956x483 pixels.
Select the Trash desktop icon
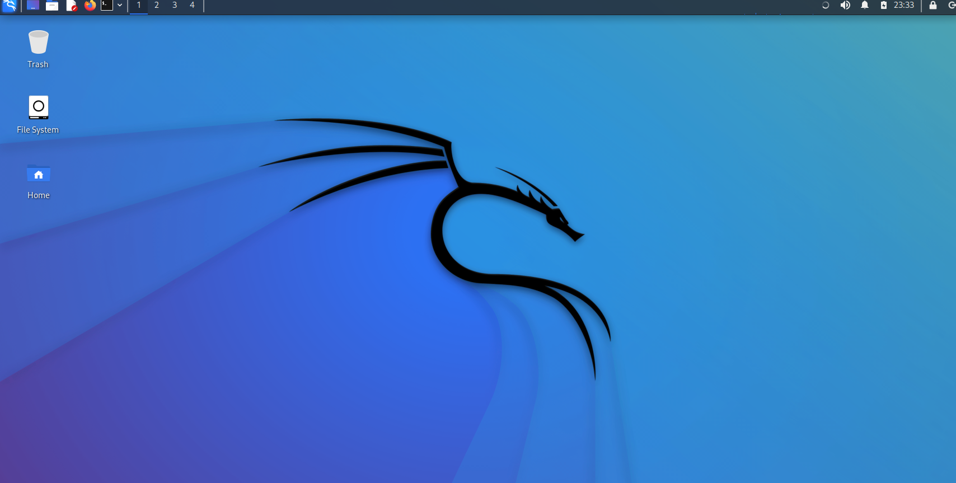(x=39, y=42)
